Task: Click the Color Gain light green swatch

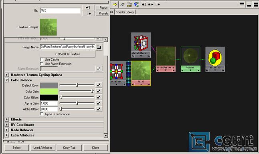Action: pyautogui.click(x=49, y=91)
